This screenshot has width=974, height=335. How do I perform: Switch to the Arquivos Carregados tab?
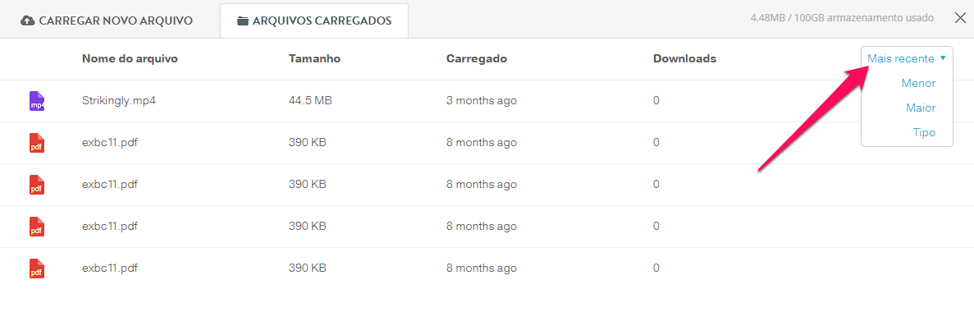[x=314, y=21]
